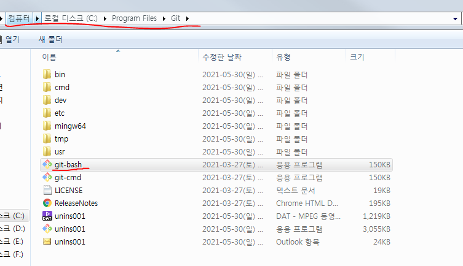The width and height of the screenshot is (463, 266).
Task: Open the arrow dropdown after Git
Action: pyautogui.click(x=188, y=18)
